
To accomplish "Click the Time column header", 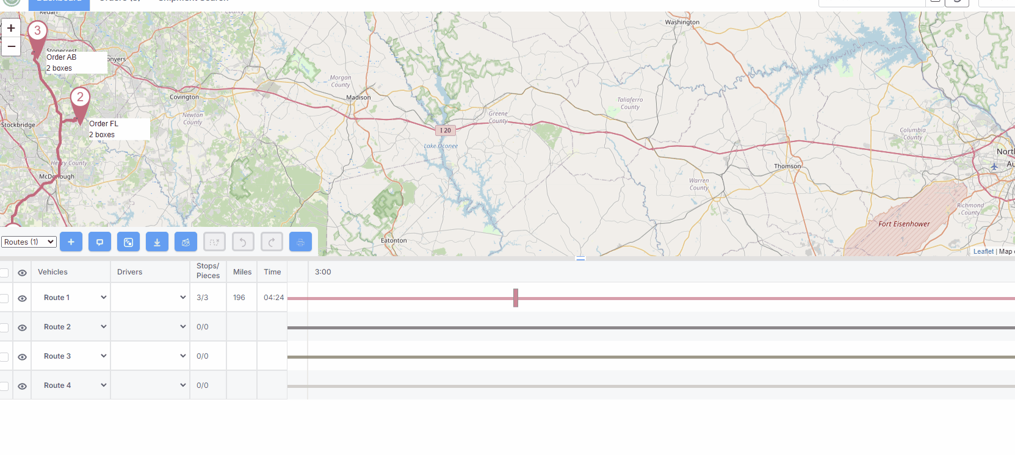I will point(272,272).
